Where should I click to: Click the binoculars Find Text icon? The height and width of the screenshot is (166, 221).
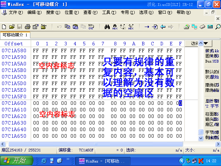(107, 27)
